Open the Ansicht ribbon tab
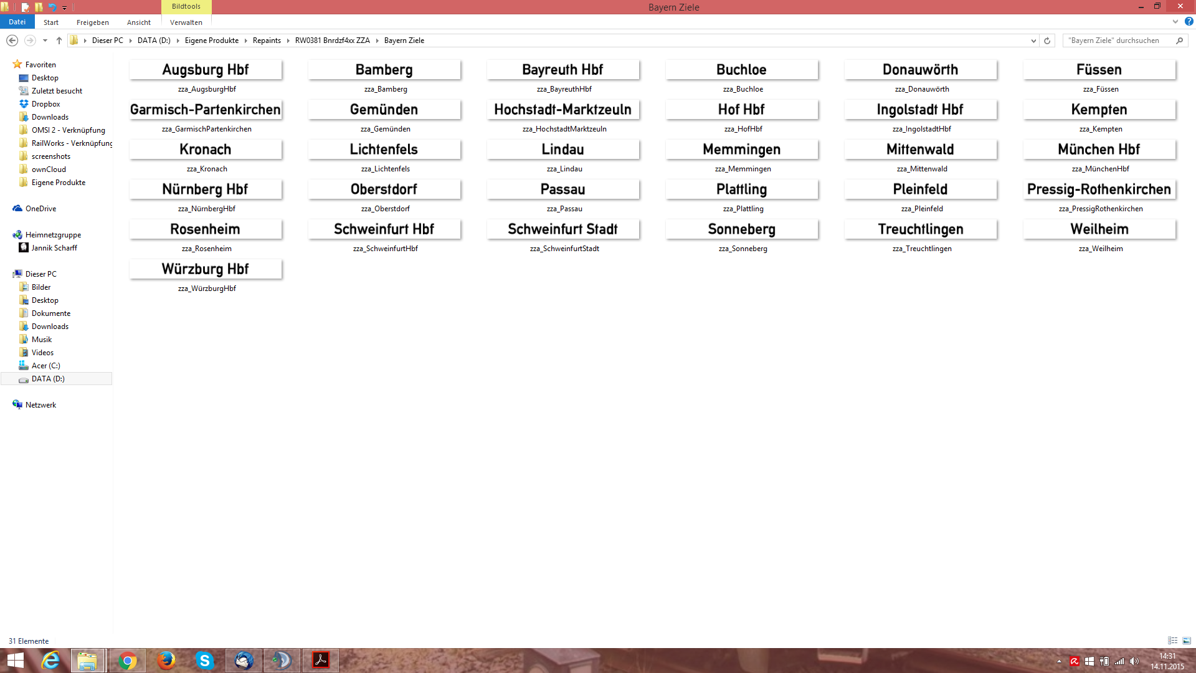Image resolution: width=1196 pixels, height=673 pixels. coord(138,22)
